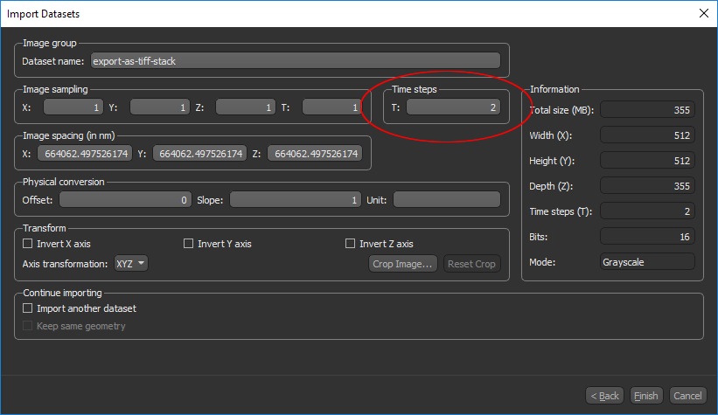Close the Import Datasets dialog
718x415 pixels.
click(703, 13)
